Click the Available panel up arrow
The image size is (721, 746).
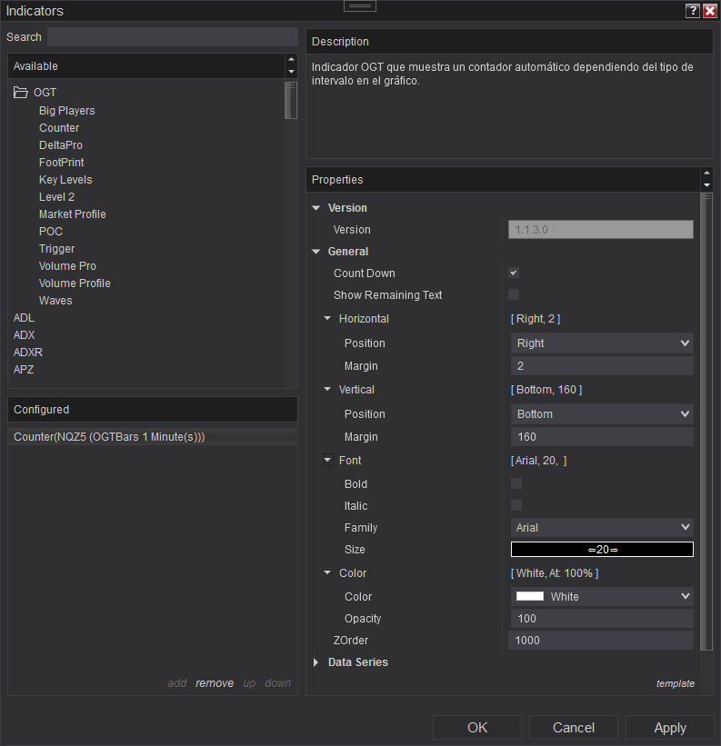291,59
